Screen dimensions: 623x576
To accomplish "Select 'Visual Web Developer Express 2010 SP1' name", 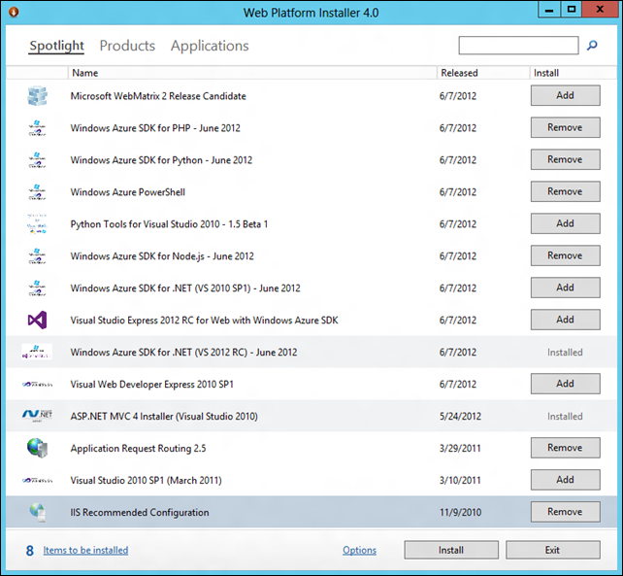I will (152, 385).
